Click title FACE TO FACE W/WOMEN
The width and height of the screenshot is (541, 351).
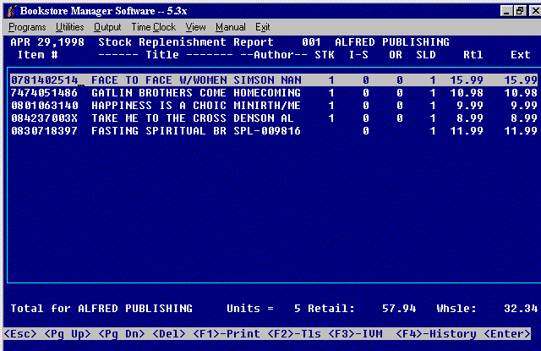(159, 80)
